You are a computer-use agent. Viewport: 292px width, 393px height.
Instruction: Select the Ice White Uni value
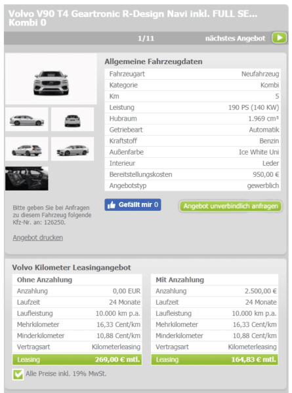259,152
